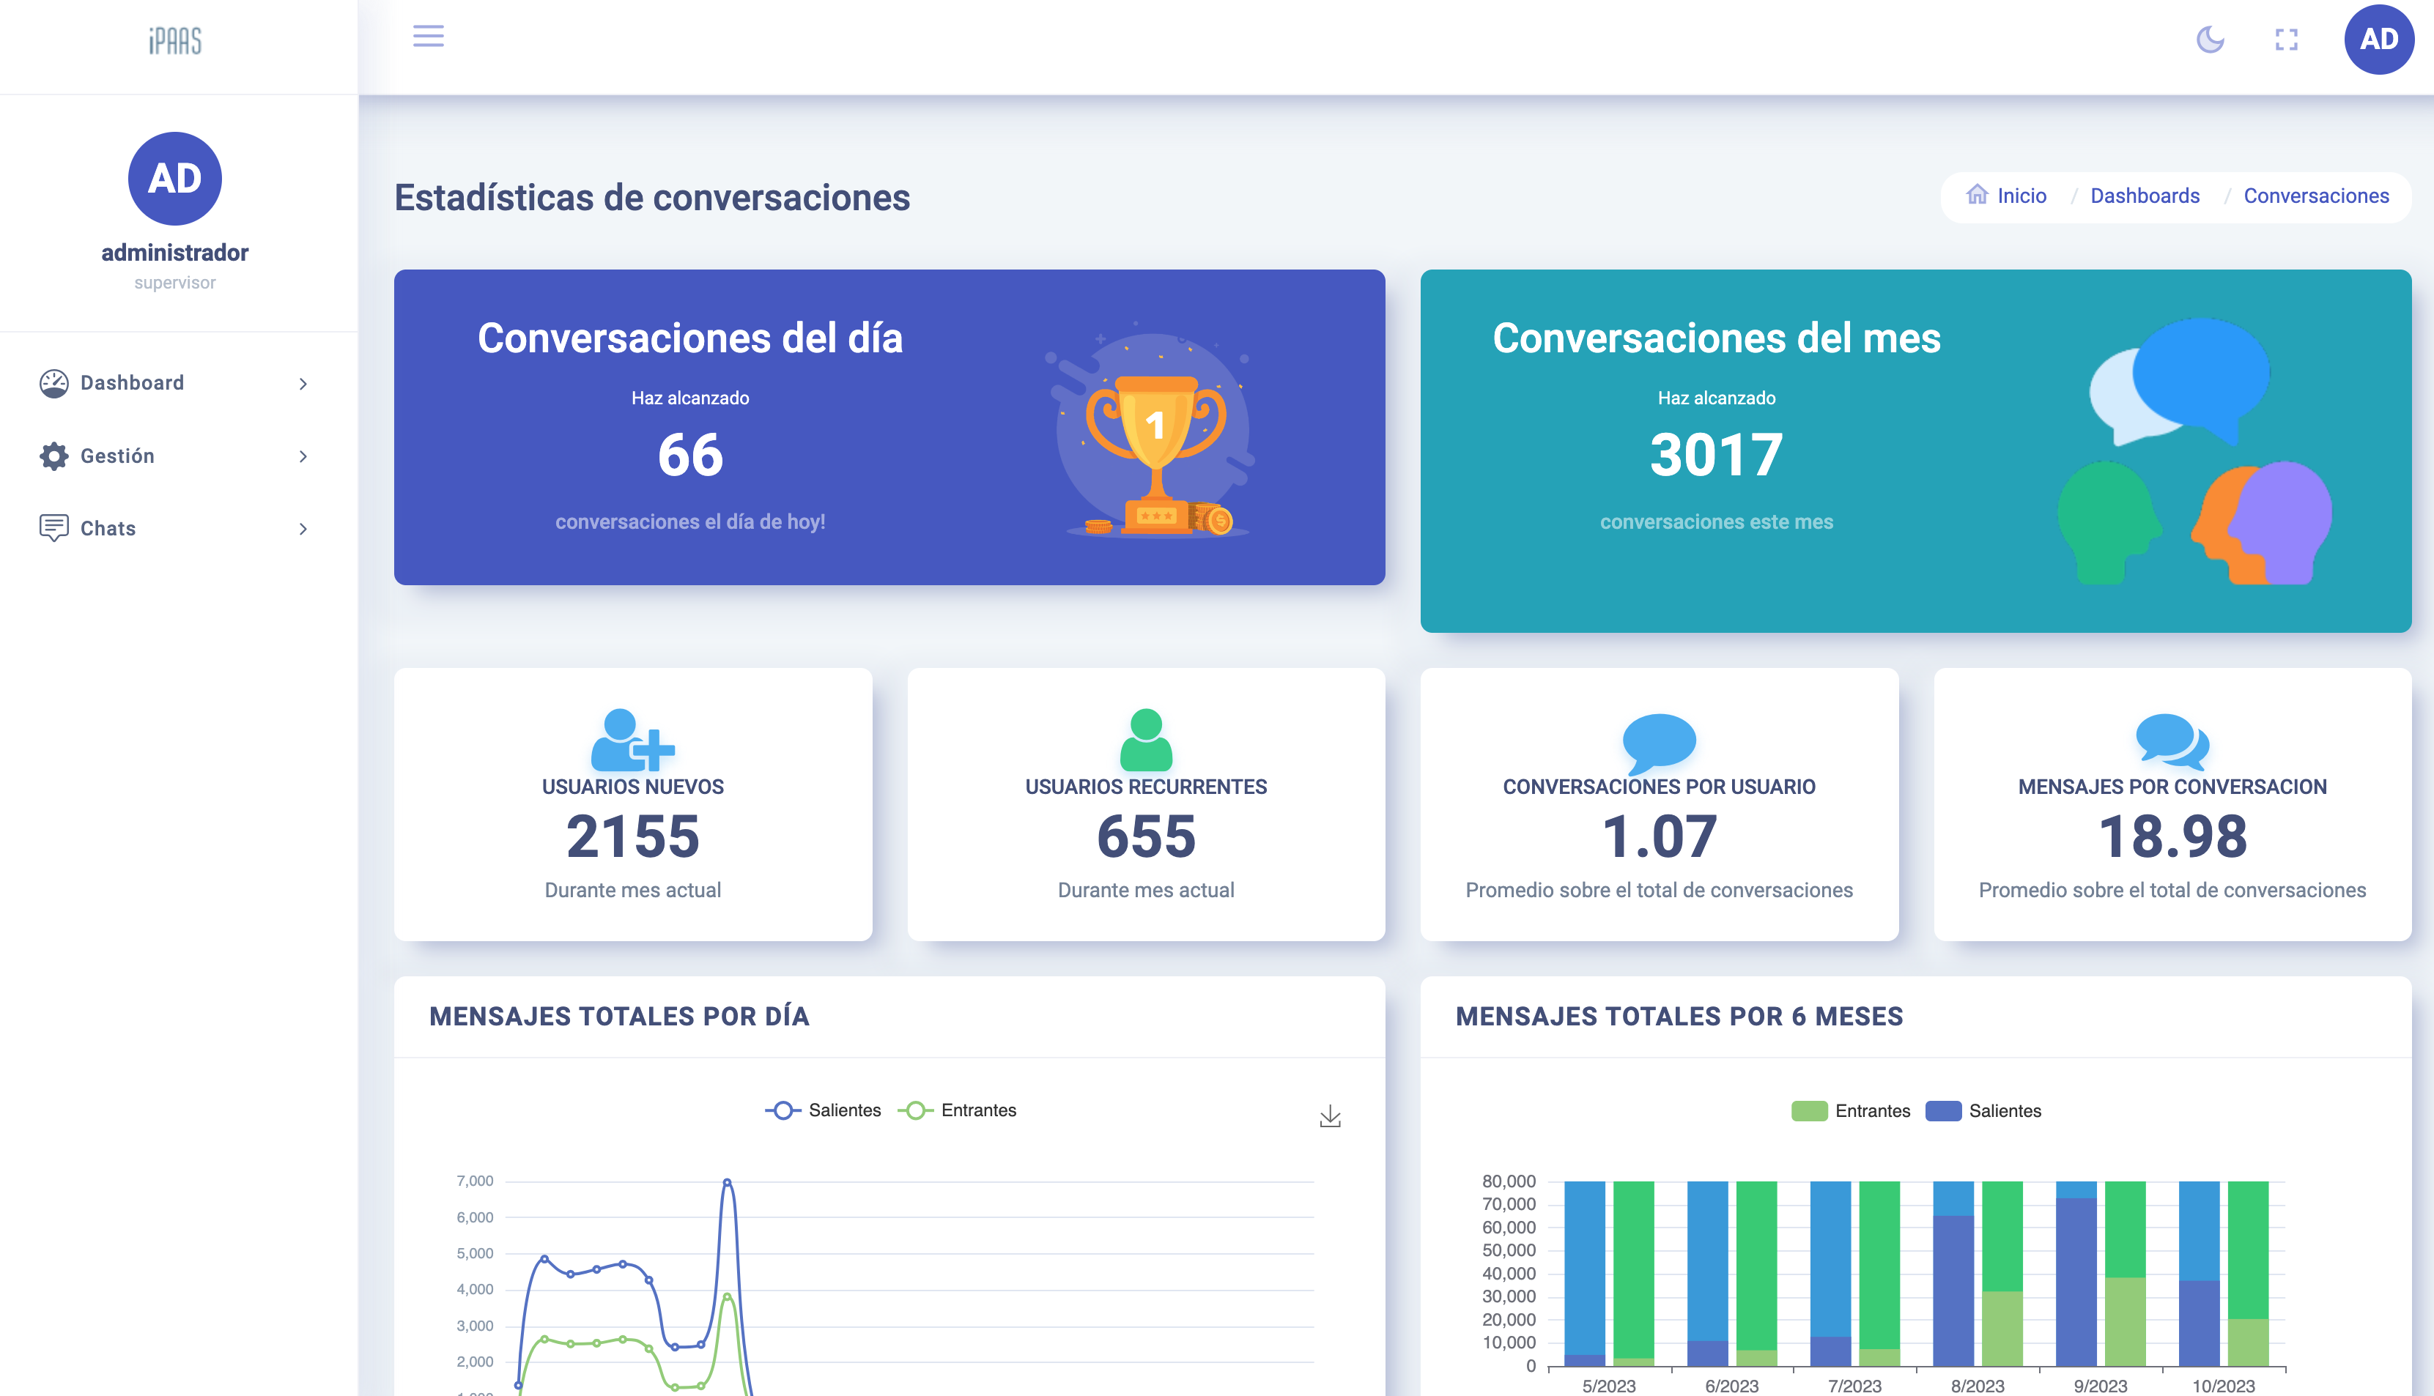This screenshot has width=2434, height=1396.
Task: Open Dashboards breadcrumb link
Action: [2145, 196]
